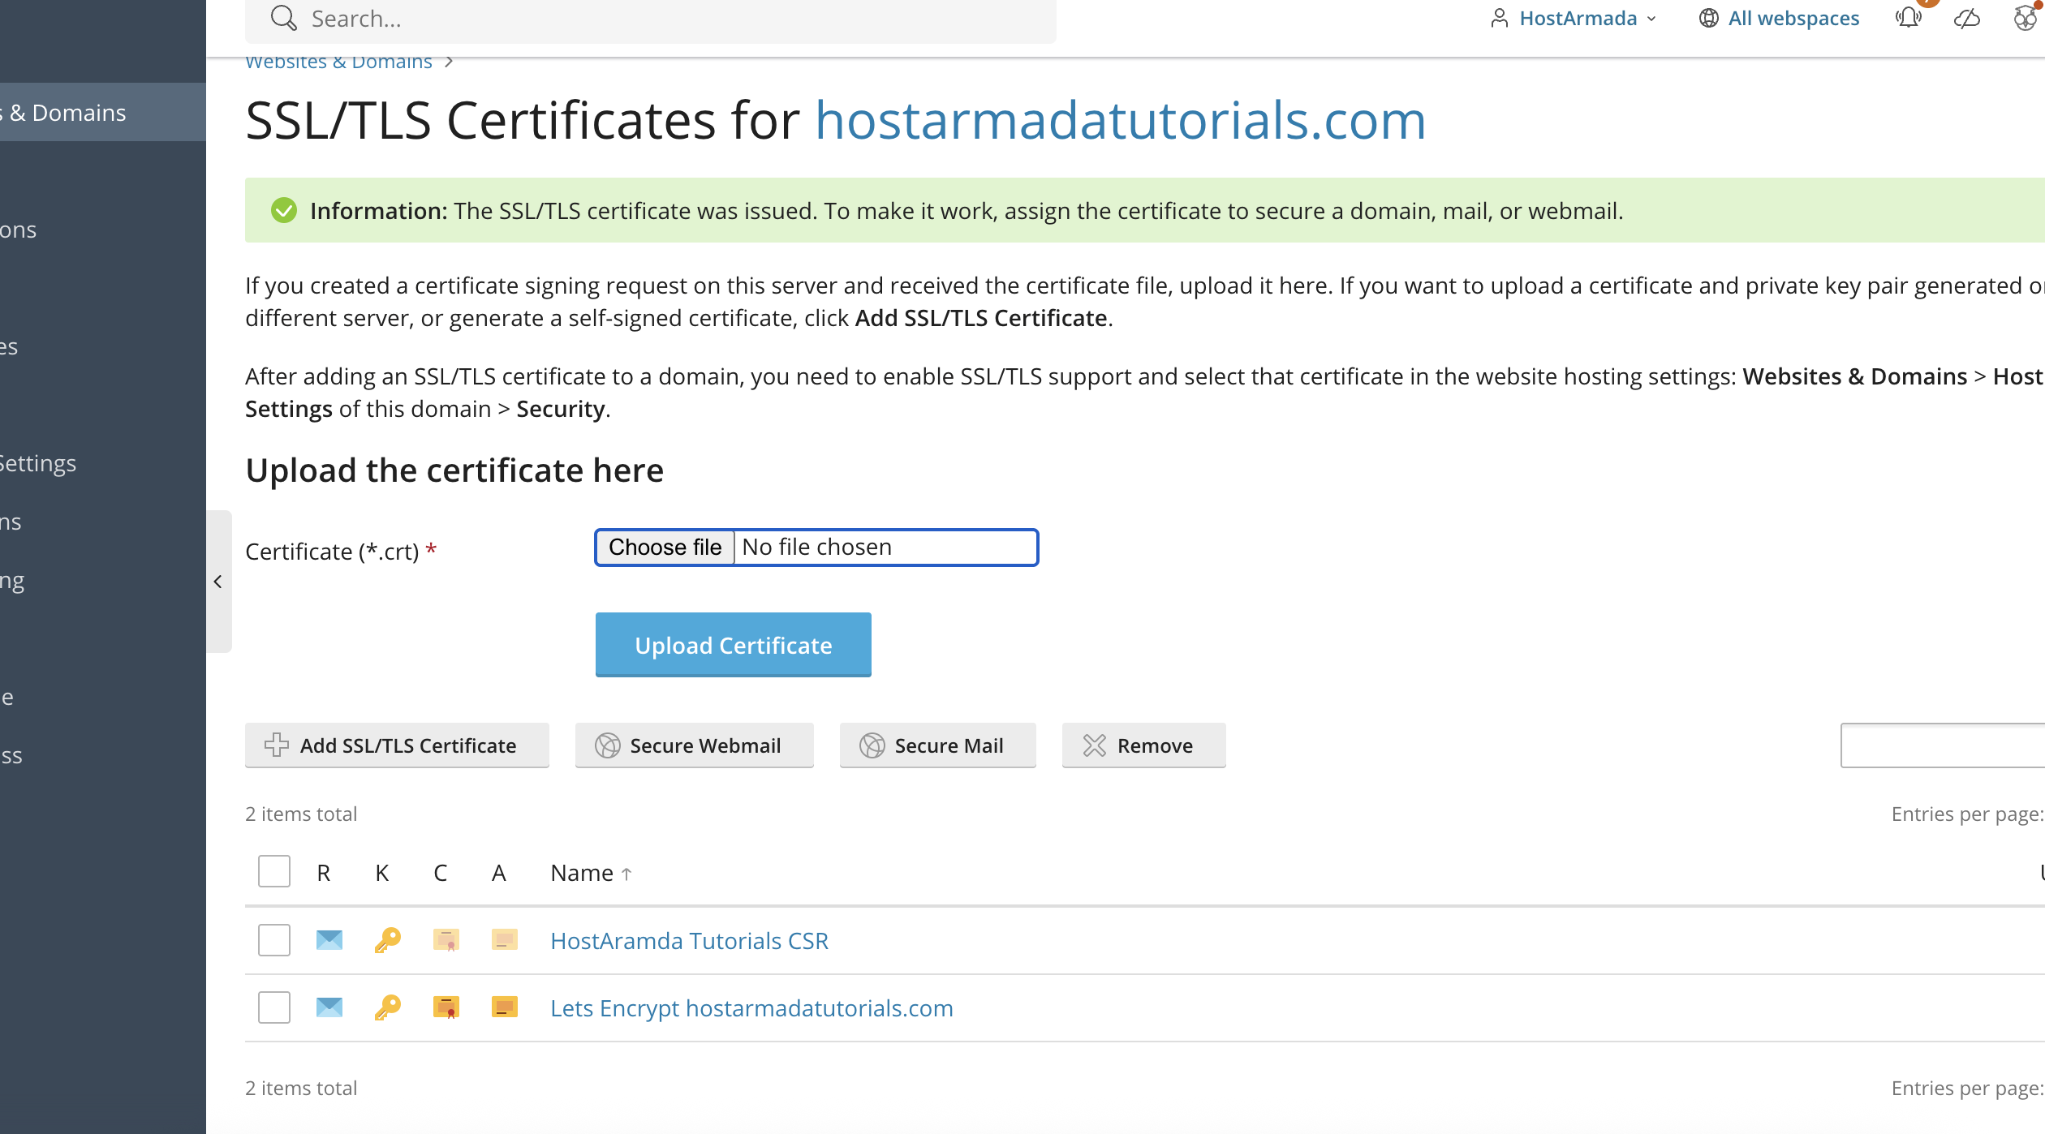Click the request envelope icon on the CSR row
2045x1134 pixels.
[328, 940]
